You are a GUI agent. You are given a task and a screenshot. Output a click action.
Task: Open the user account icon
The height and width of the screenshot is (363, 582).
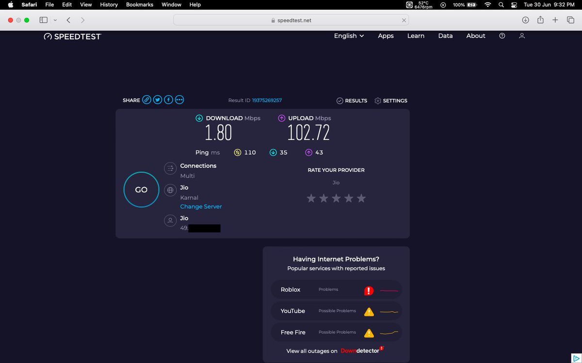522,36
